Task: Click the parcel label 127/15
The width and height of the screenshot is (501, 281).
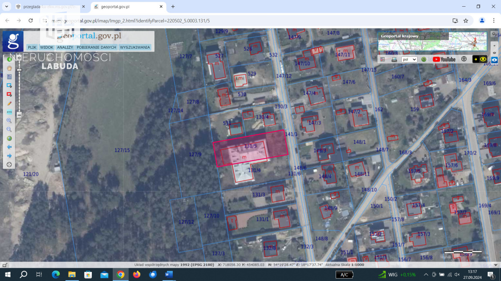Action: tap(122, 150)
